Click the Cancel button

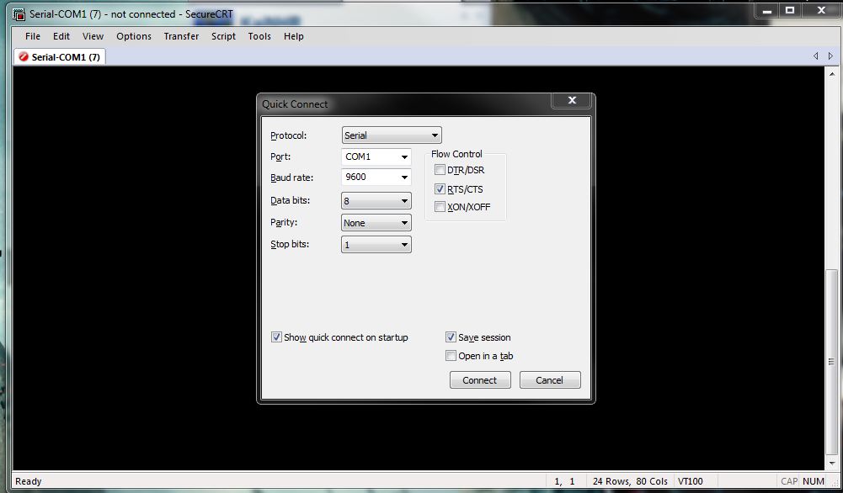click(x=550, y=379)
